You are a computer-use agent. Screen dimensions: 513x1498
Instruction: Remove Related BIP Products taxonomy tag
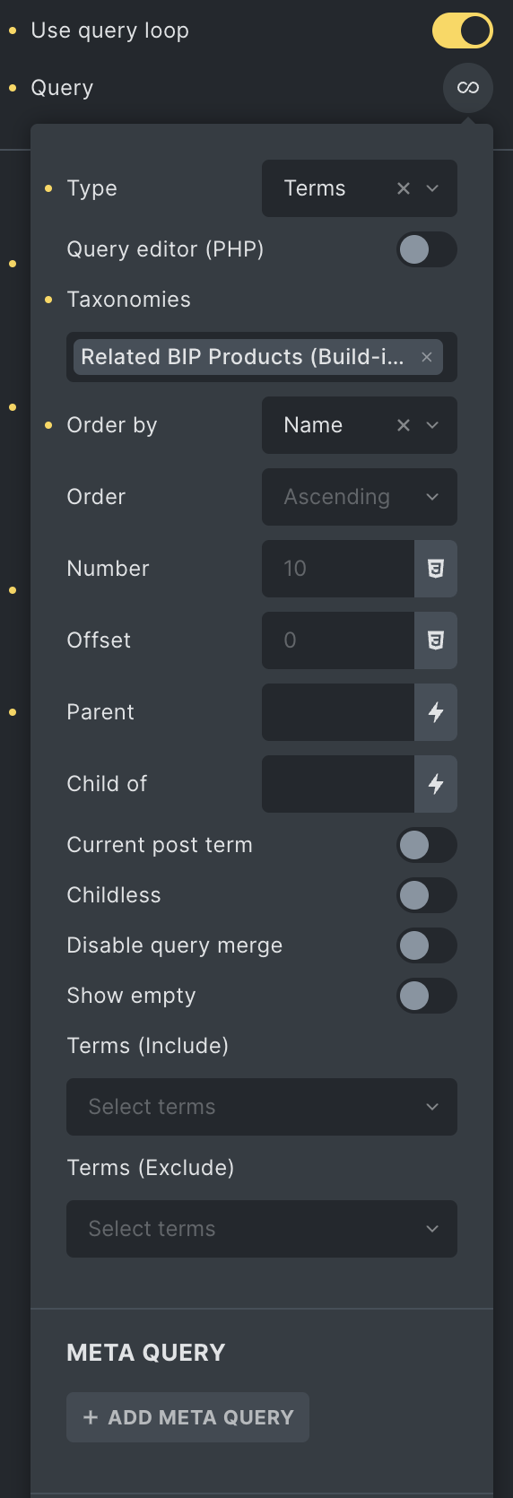click(x=427, y=357)
